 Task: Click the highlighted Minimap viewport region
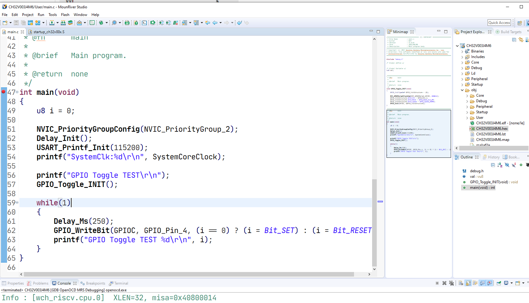click(x=419, y=134)
